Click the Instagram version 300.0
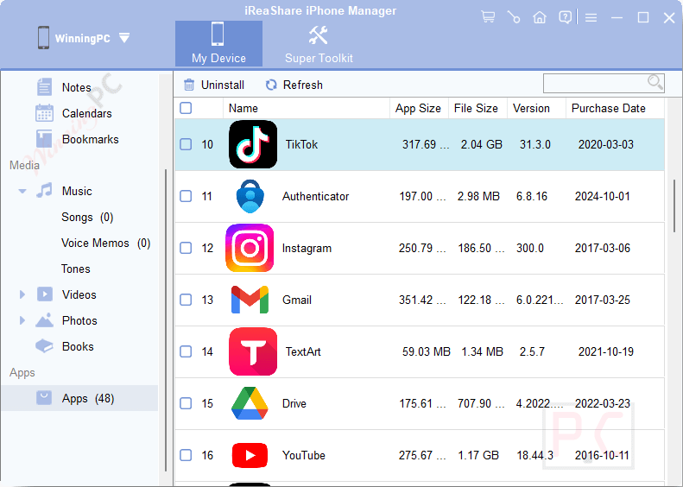The height and width of the screenshot is (487, 683). point(529,248)
